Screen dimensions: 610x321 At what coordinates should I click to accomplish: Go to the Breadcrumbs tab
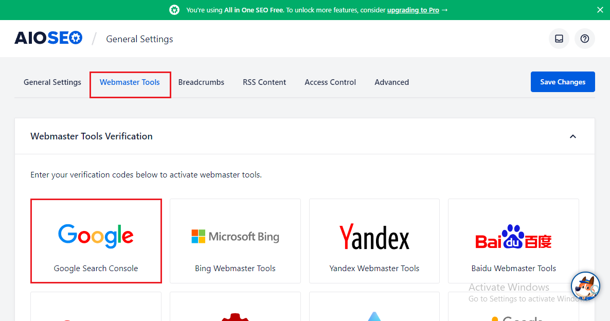pos(201,82)
